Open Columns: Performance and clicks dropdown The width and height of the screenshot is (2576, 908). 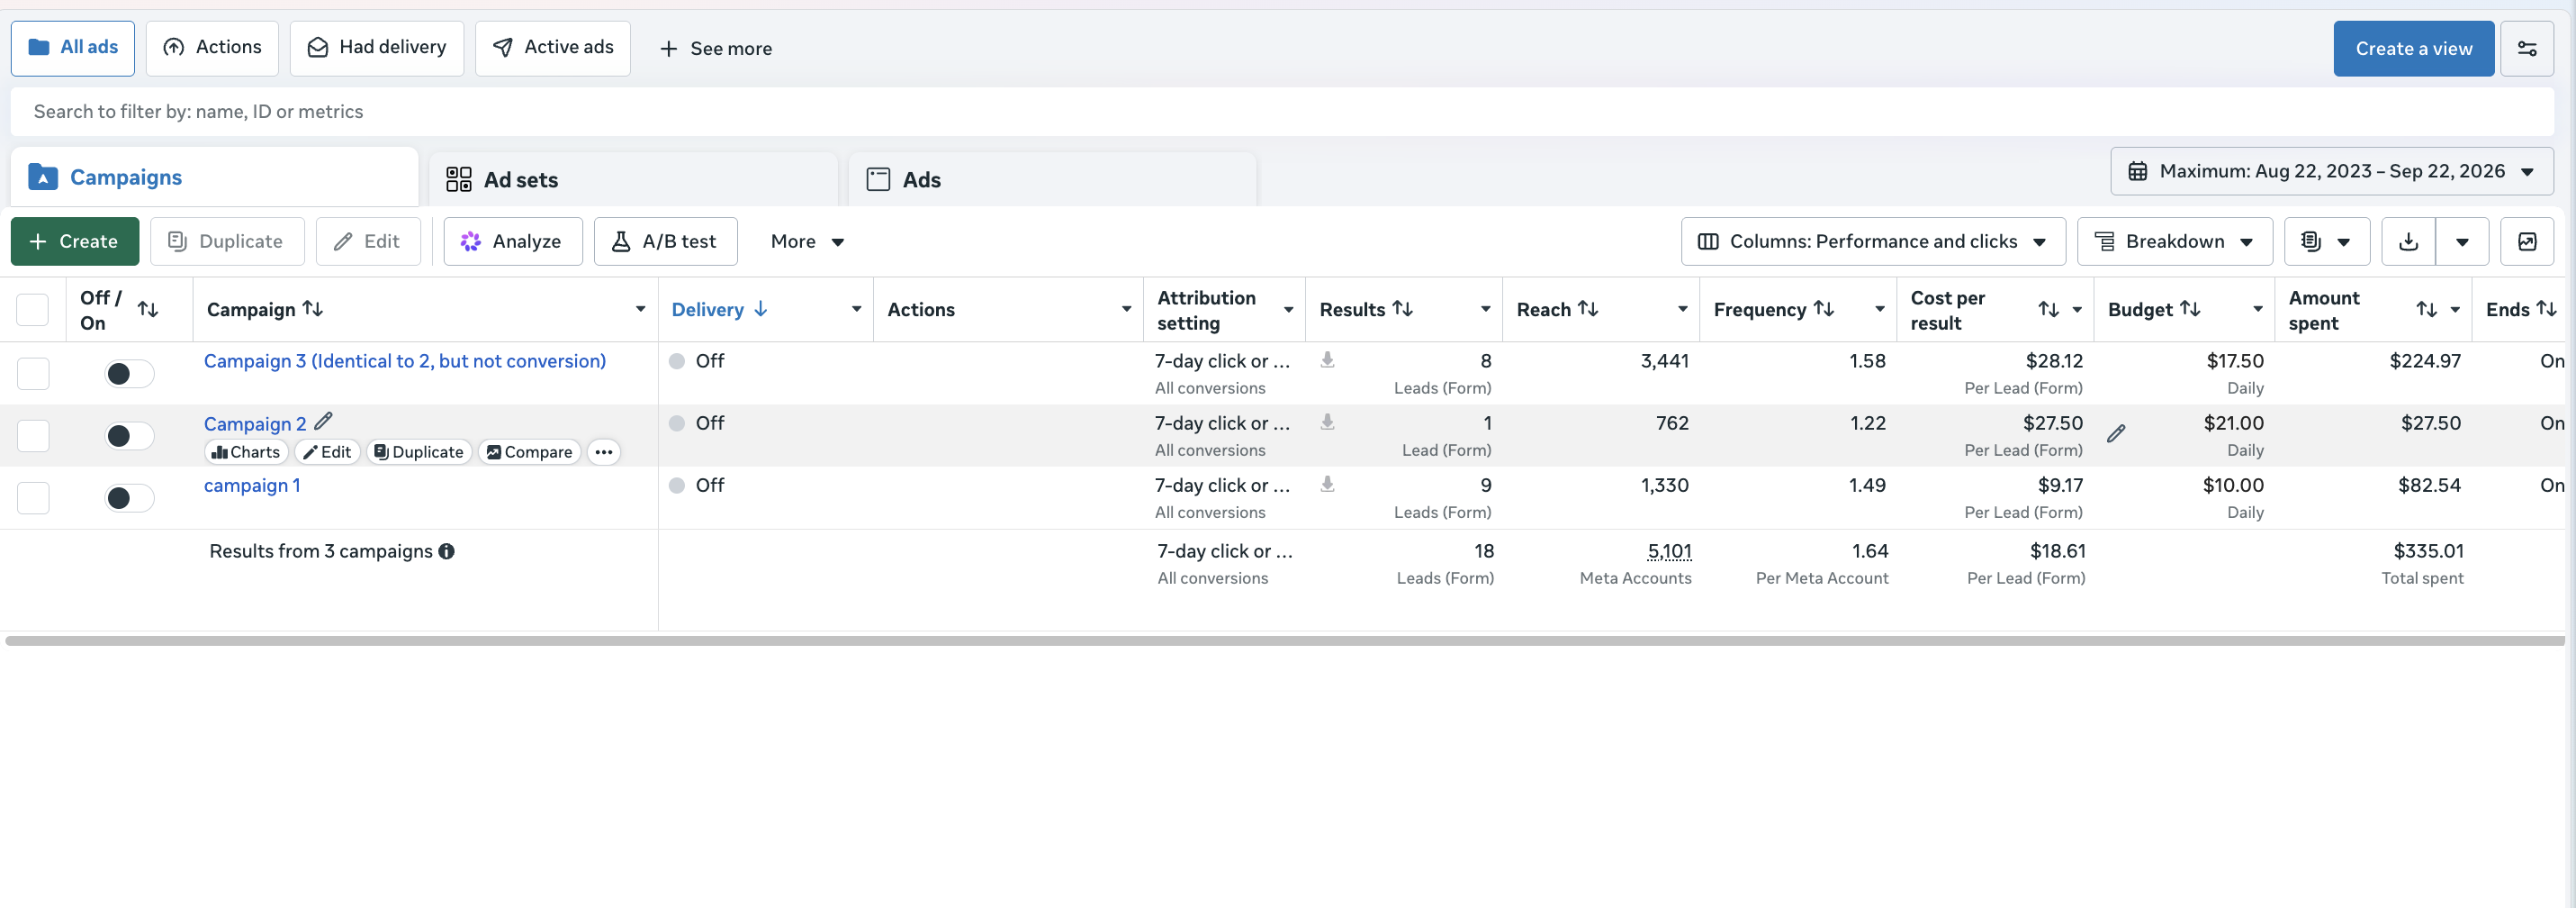[x=1873, y=241]
